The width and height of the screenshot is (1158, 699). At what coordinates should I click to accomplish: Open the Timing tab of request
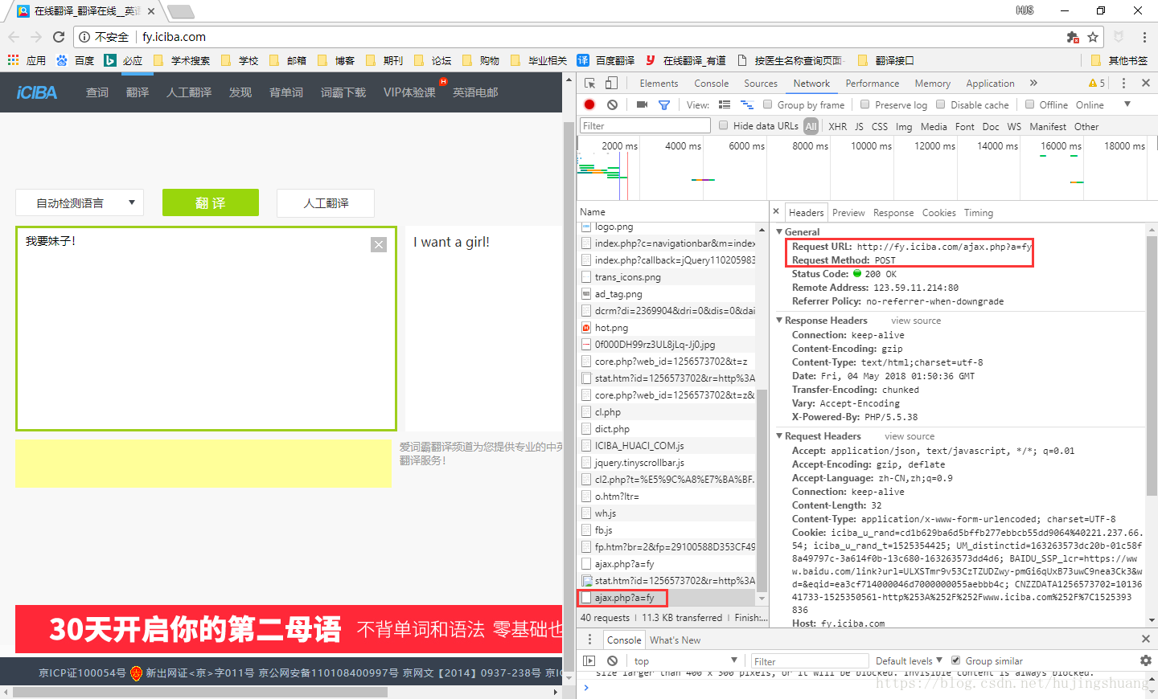point(979,213)
